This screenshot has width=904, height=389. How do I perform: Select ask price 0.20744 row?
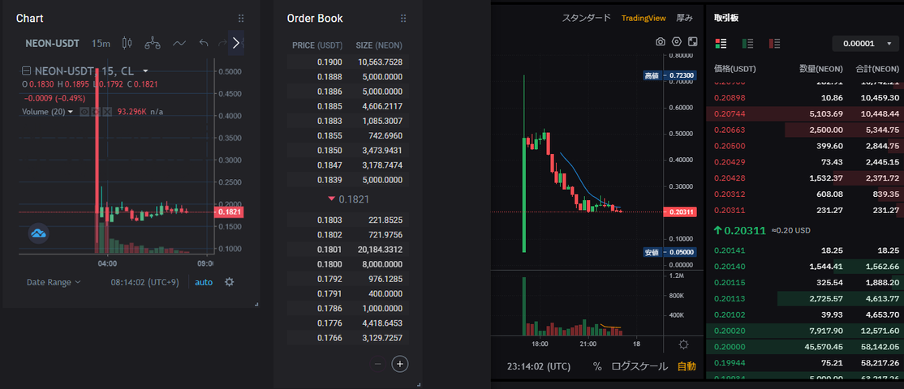pyautogui.click(x=805, y=114)
